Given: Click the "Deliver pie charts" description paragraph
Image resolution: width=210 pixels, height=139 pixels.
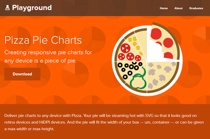Looking at the screenshot, I should tap(105, 122).
